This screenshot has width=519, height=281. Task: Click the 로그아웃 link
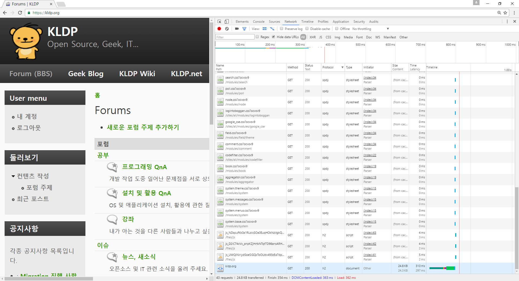click(x=29, y=128)
